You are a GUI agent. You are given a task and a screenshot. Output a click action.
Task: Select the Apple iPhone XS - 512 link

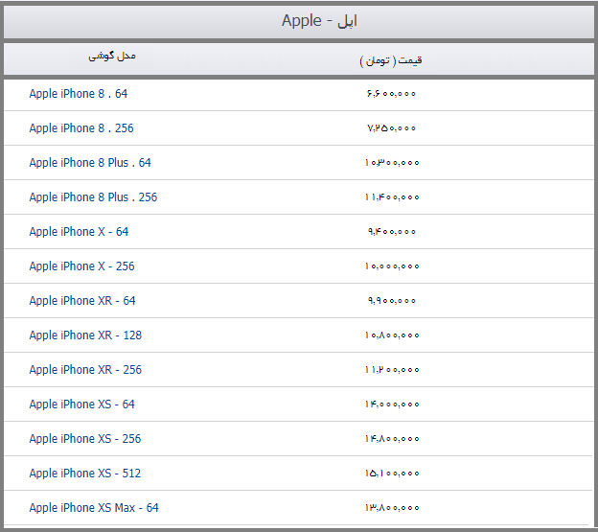point(85,474)
